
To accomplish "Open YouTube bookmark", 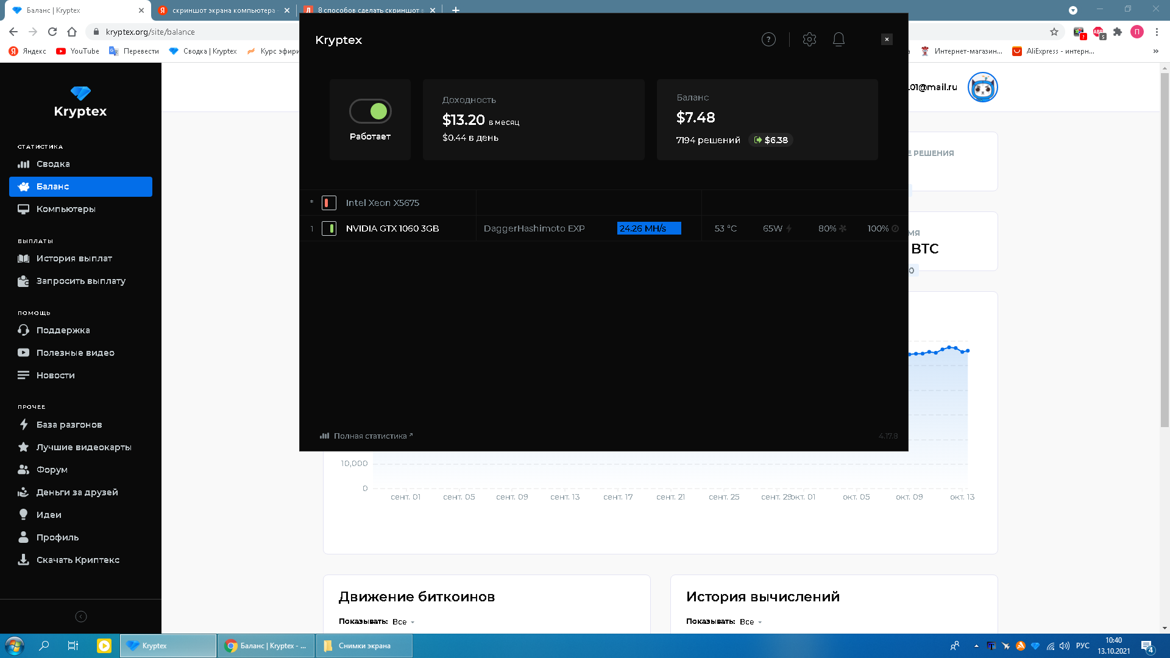I will (77, 51).
